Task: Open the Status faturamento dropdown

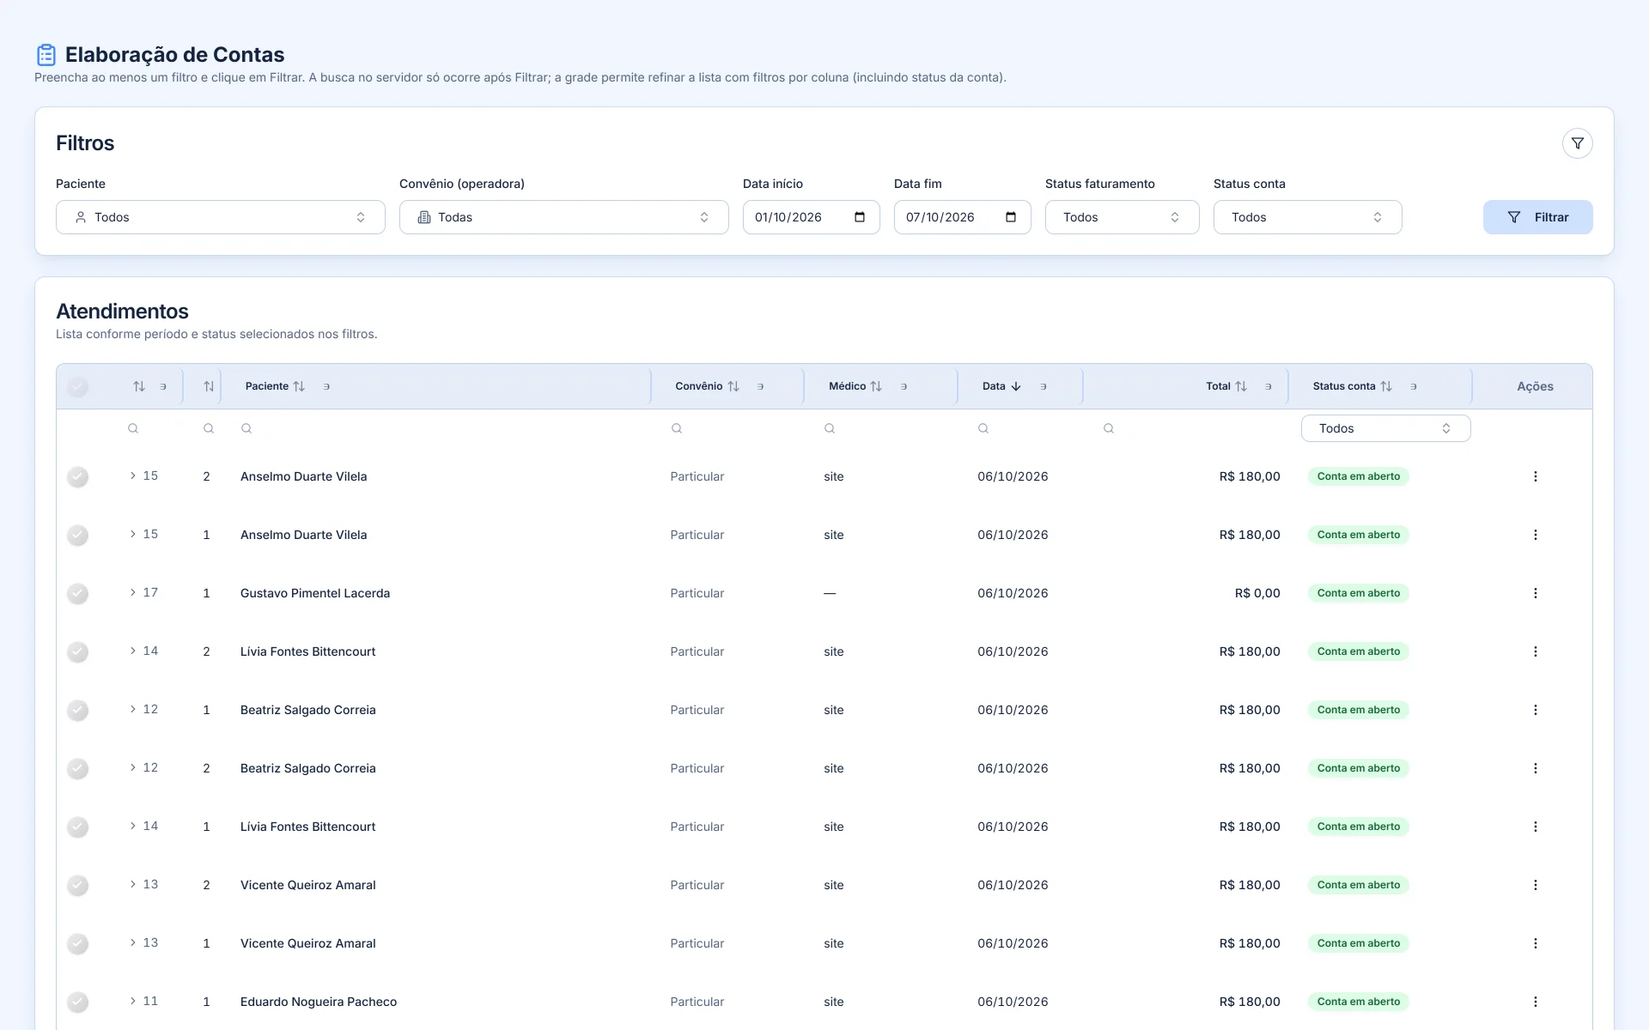Action: click(x=1123, y=217)
